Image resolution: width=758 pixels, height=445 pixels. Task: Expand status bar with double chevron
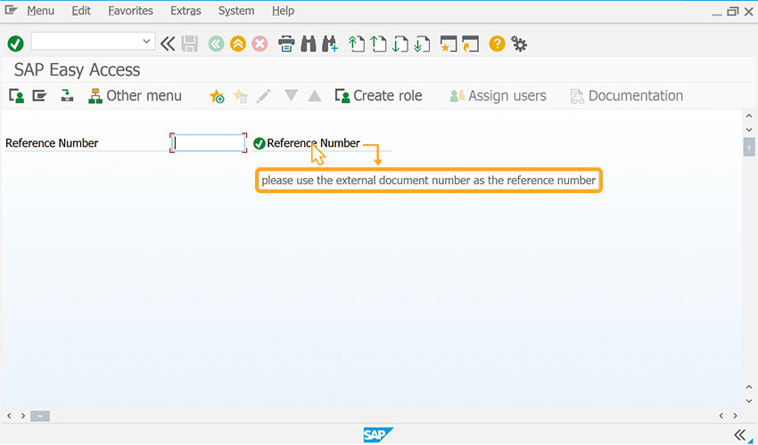[x=739, y=434]
